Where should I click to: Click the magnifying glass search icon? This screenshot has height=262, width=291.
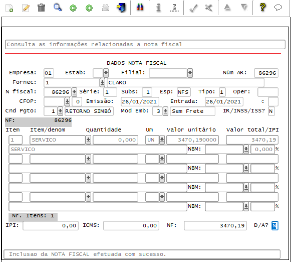pyautogui.click(x=58, y=8)
